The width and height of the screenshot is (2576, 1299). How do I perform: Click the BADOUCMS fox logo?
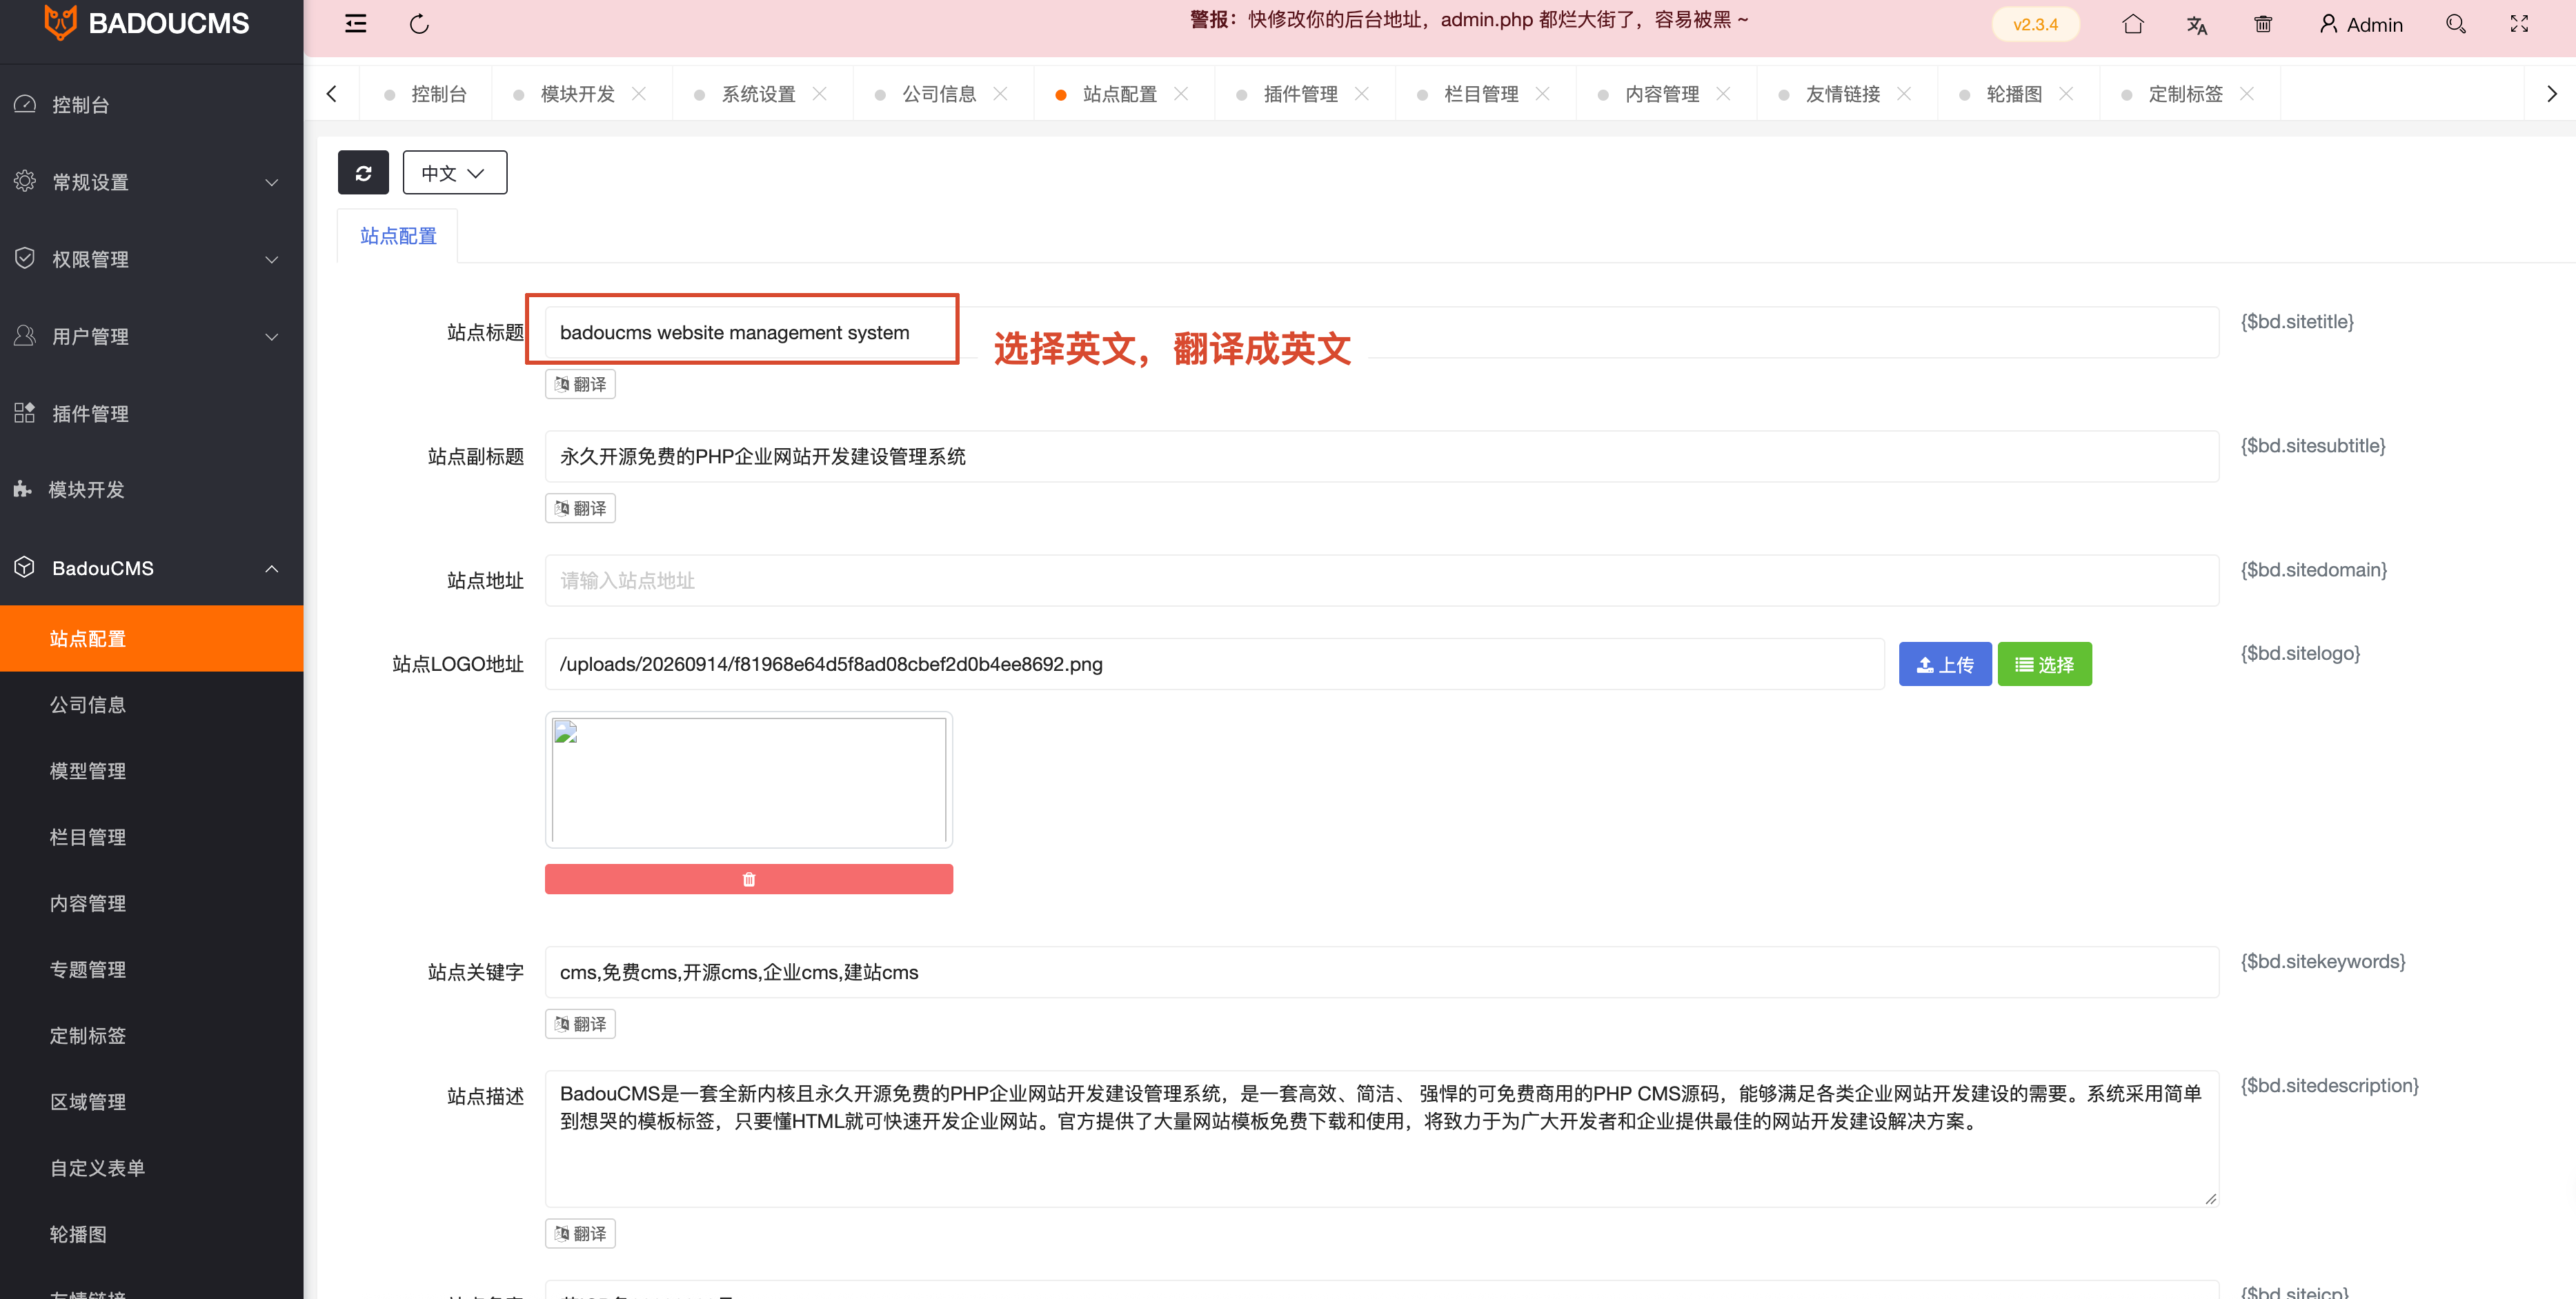(x=61, y=22)
